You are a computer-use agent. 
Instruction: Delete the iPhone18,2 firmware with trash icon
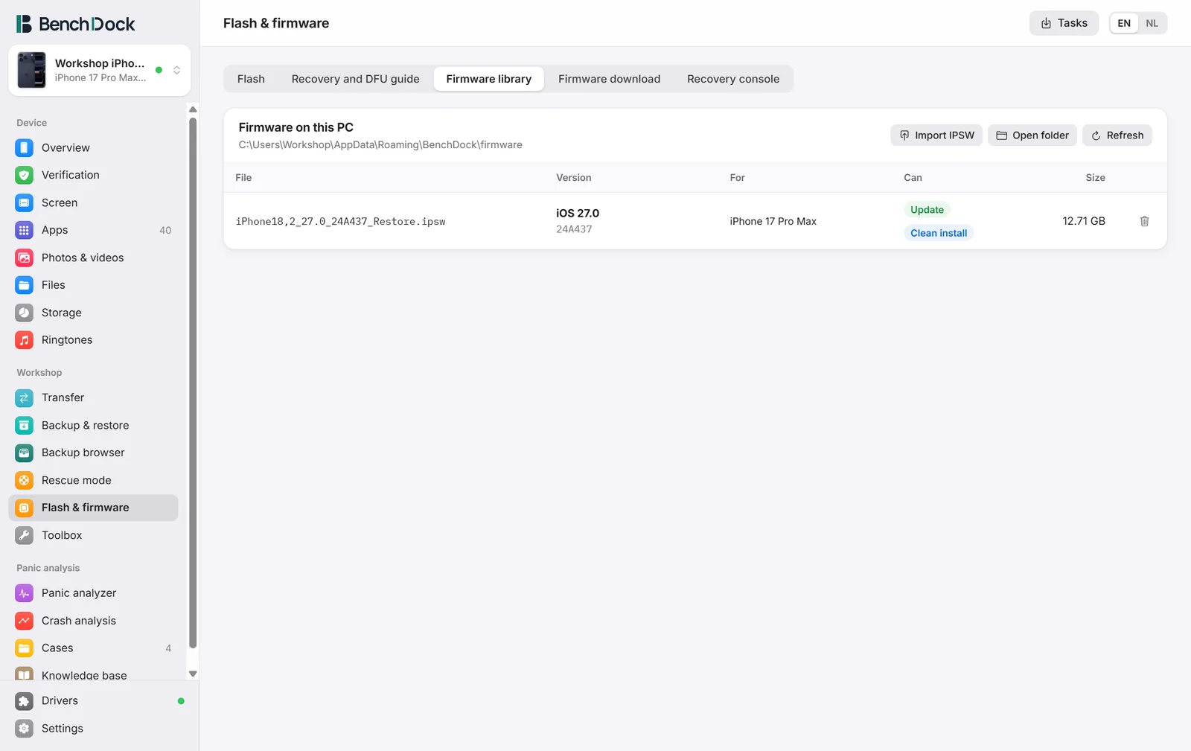click(x=1144, y=221)
